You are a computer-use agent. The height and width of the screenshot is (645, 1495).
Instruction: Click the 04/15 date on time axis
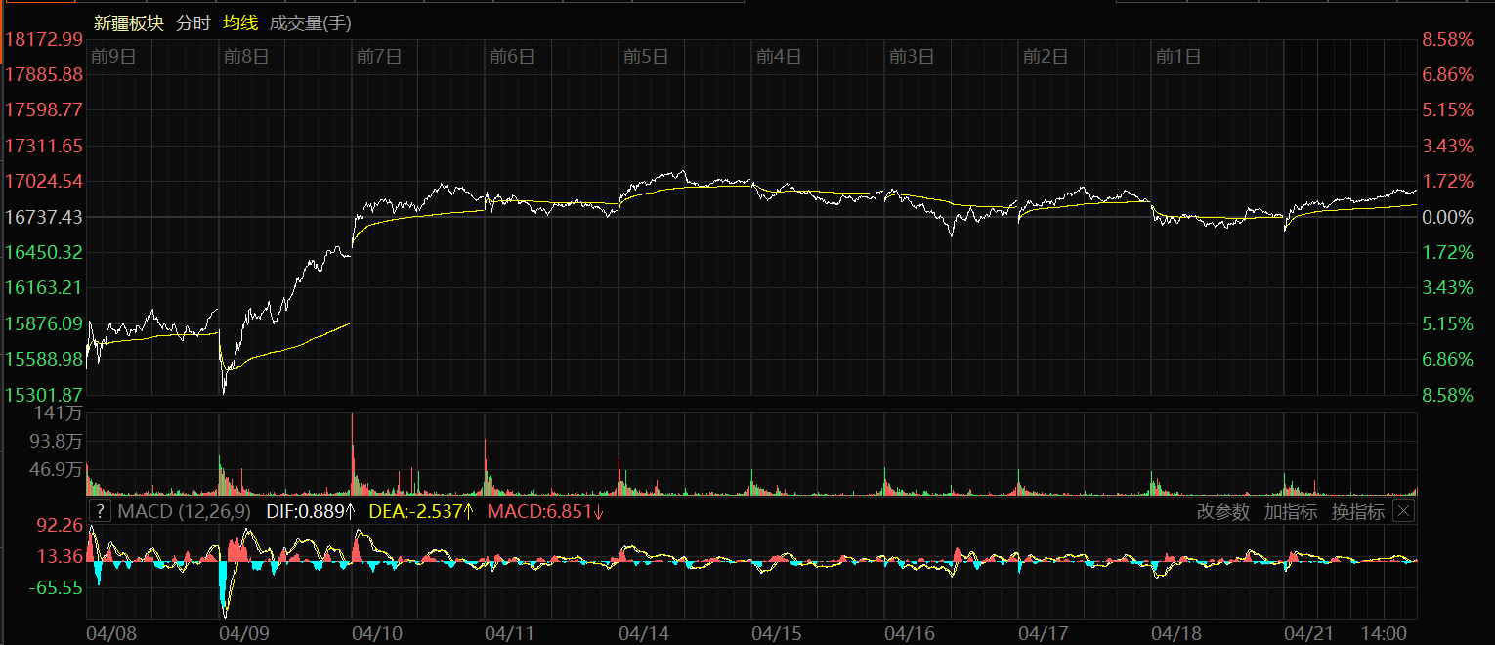[777, 634]
